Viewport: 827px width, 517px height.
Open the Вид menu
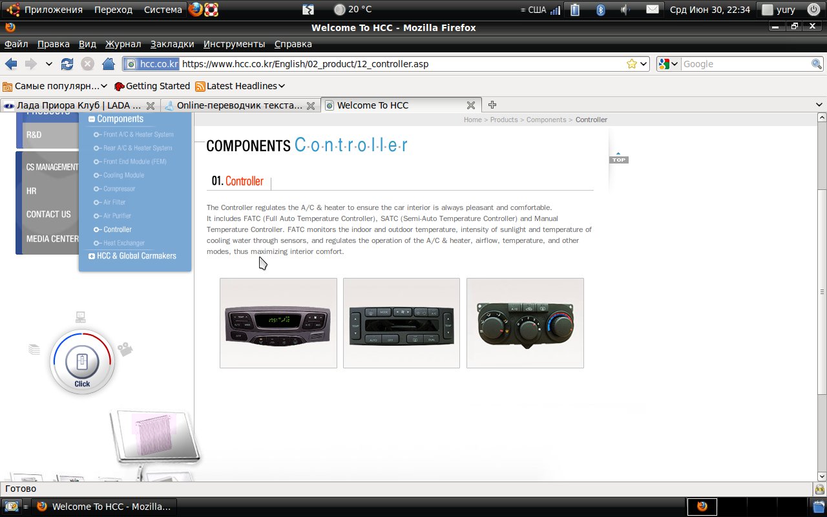pos(87,44)
